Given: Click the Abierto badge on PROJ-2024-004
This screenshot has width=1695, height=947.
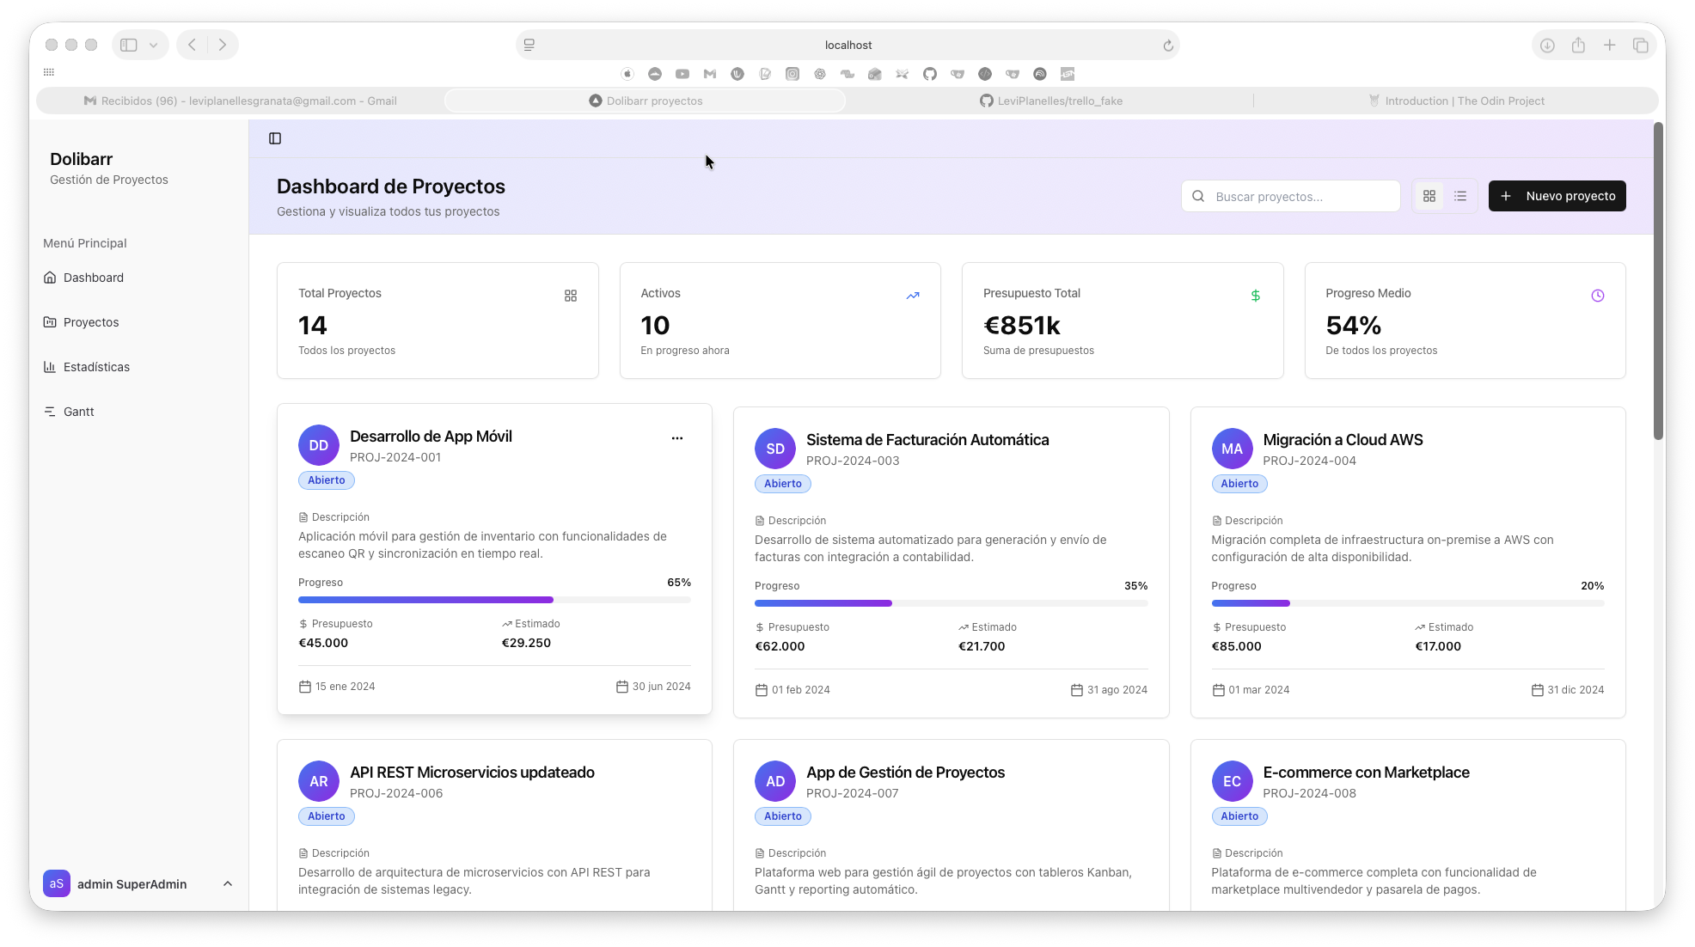Looking at the screenshot, I should tap(1239, 484).
